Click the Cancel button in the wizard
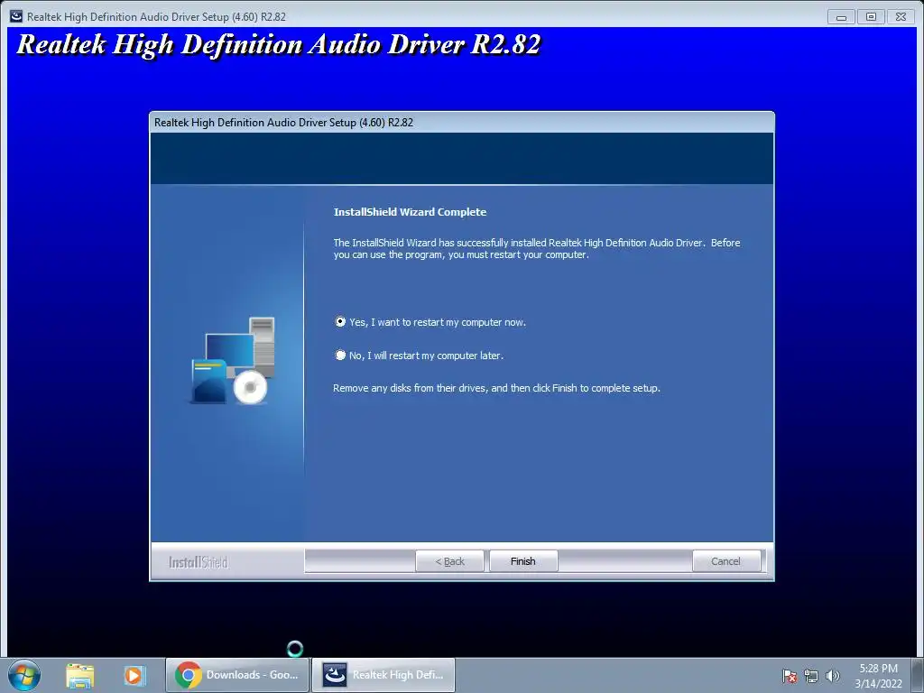 tap(726, 561)
